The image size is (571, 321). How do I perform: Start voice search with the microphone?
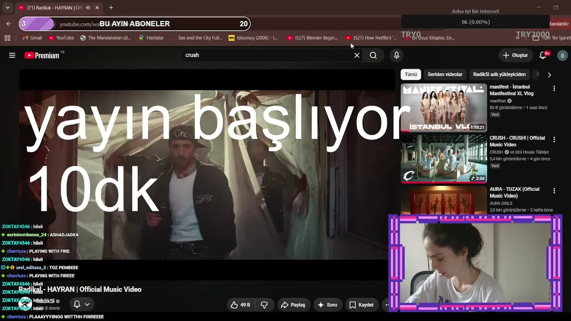pos(397,55)
